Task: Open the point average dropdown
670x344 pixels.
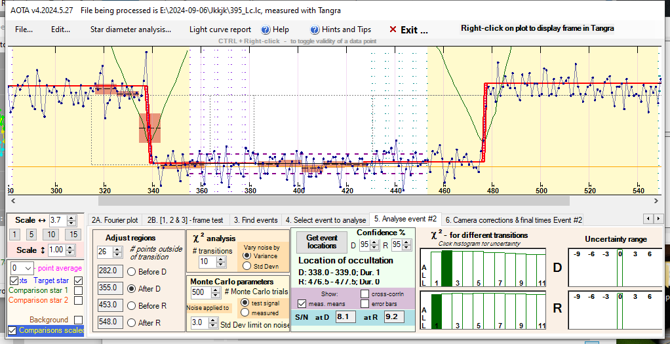Action: [x=22, y=268]
